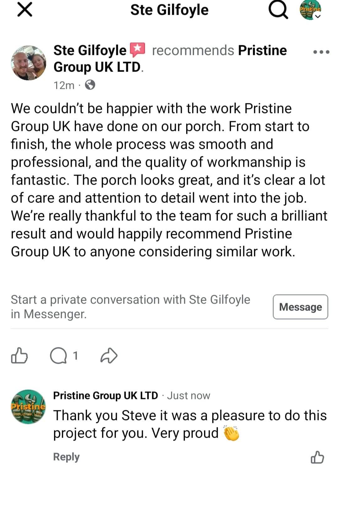Like the Pristine Group comment
The width and height of the screenshot is (339, 508).
317,457
